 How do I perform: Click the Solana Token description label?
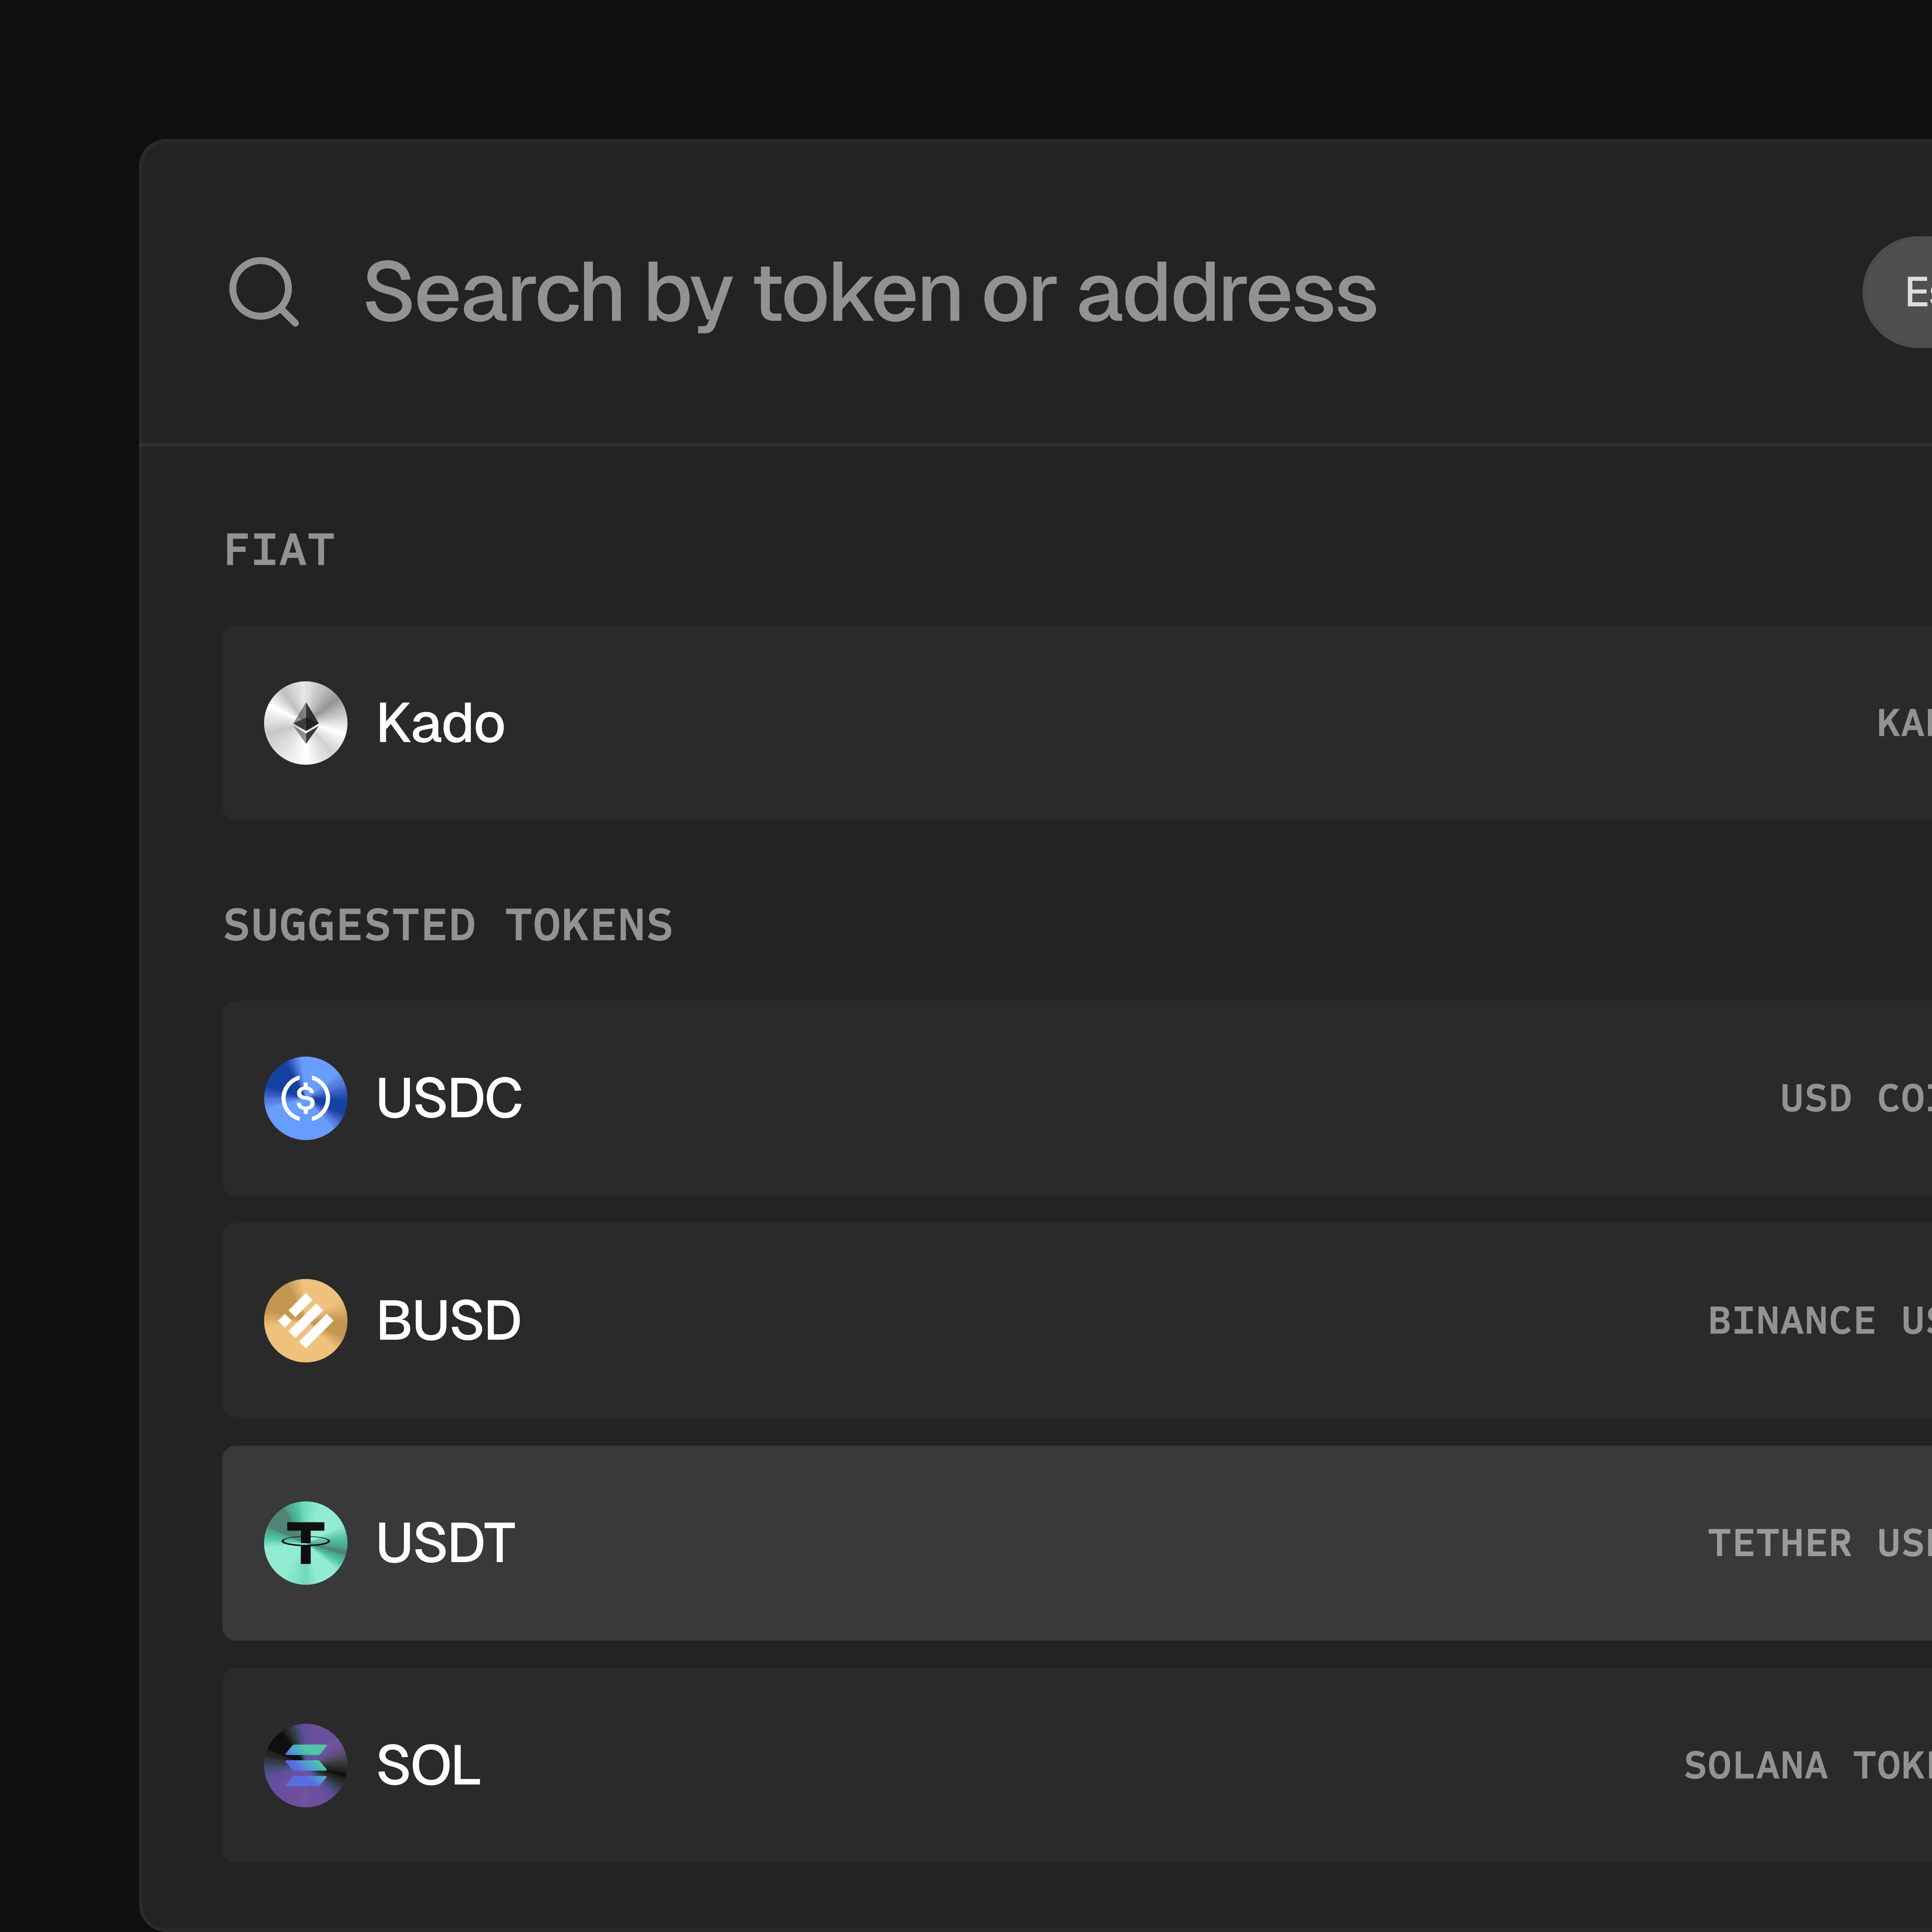[x=1807, y=1765]
